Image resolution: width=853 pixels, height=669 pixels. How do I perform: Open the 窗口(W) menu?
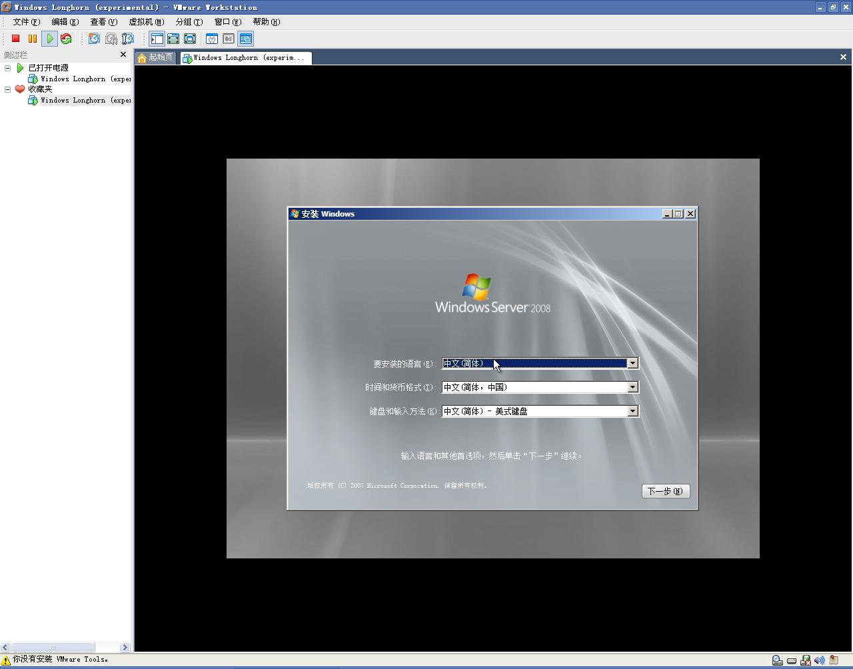[x=228, y=22]
